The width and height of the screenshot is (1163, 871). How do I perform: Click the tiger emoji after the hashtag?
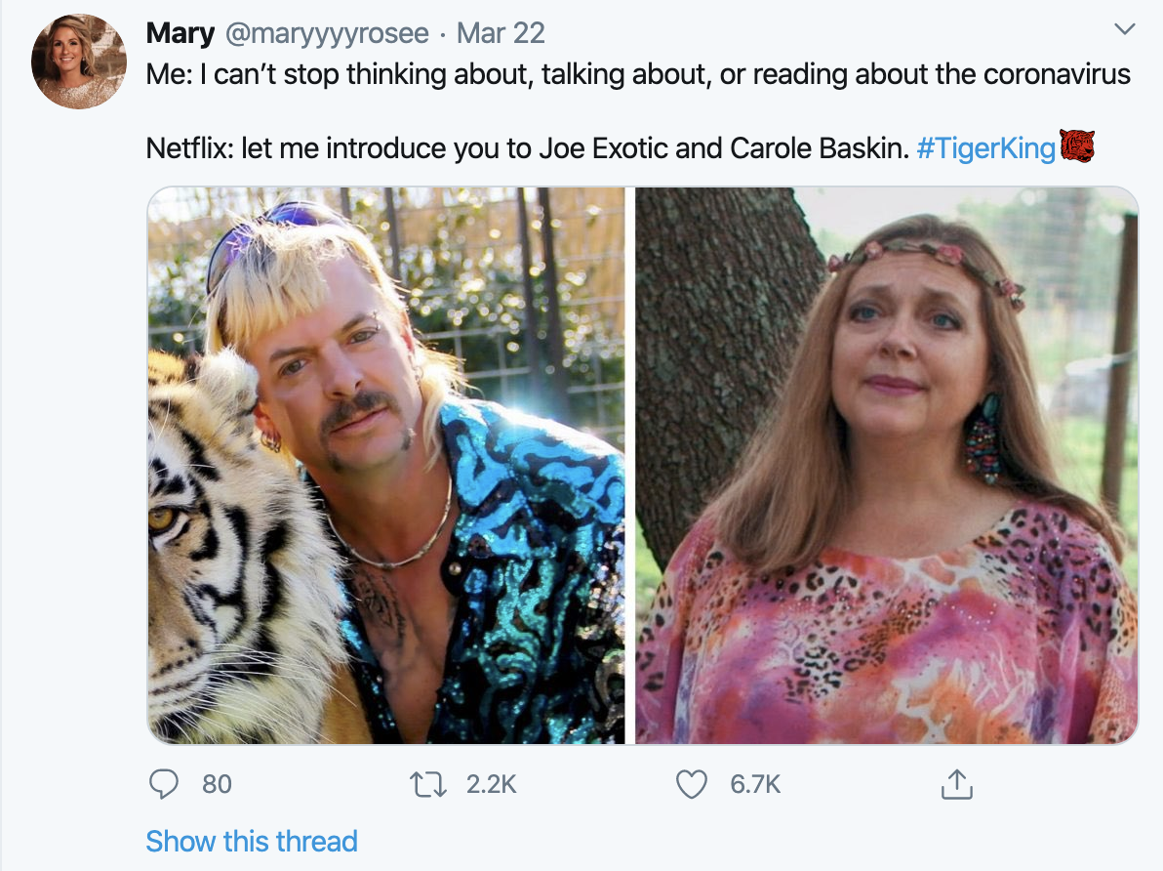pos(1077,147)
